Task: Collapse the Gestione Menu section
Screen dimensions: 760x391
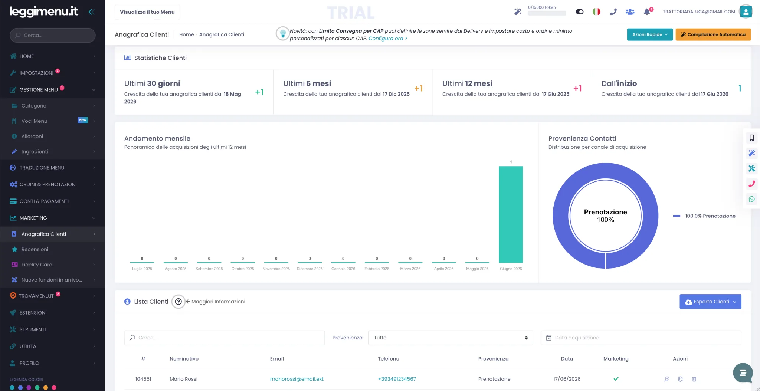Action: [52, 89]
